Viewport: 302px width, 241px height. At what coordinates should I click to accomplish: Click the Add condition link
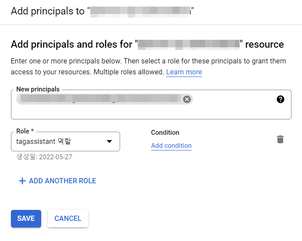tap(171, 146)
